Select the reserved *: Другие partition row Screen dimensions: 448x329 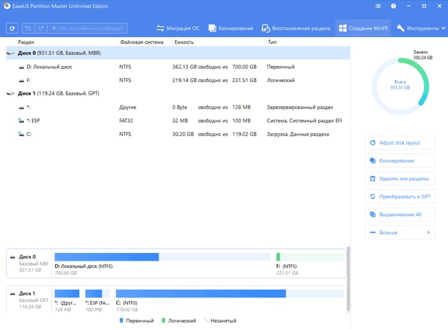pyautogui.click(x=178, y=107)
